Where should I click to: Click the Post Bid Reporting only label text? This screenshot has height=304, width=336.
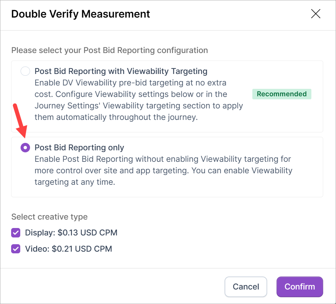[79, 148]
